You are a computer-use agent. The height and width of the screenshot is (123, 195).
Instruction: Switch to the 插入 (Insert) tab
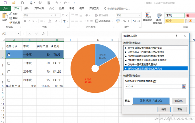26,8
